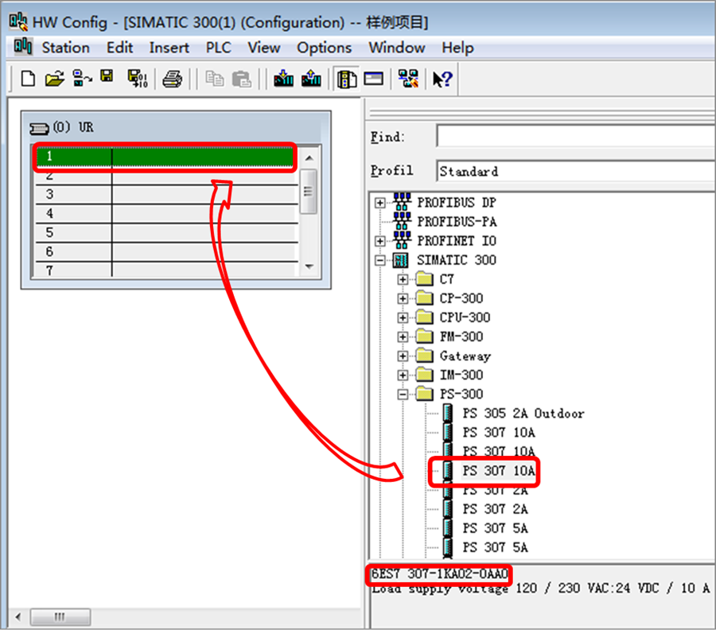716x630 pixels.
Task: Click the station document icon beside Station menu
Action: (x=23, y=47)
